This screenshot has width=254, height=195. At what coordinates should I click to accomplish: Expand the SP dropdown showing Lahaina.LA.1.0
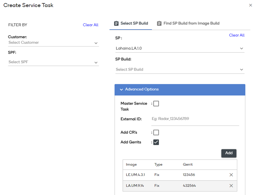[x=180, y=48]
